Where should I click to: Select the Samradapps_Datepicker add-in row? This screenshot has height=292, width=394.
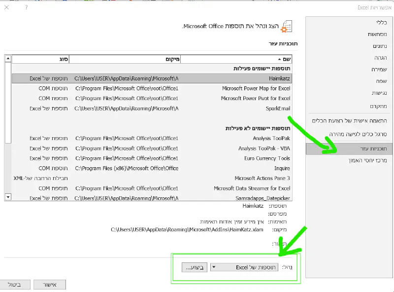click(x=152, y=198)
